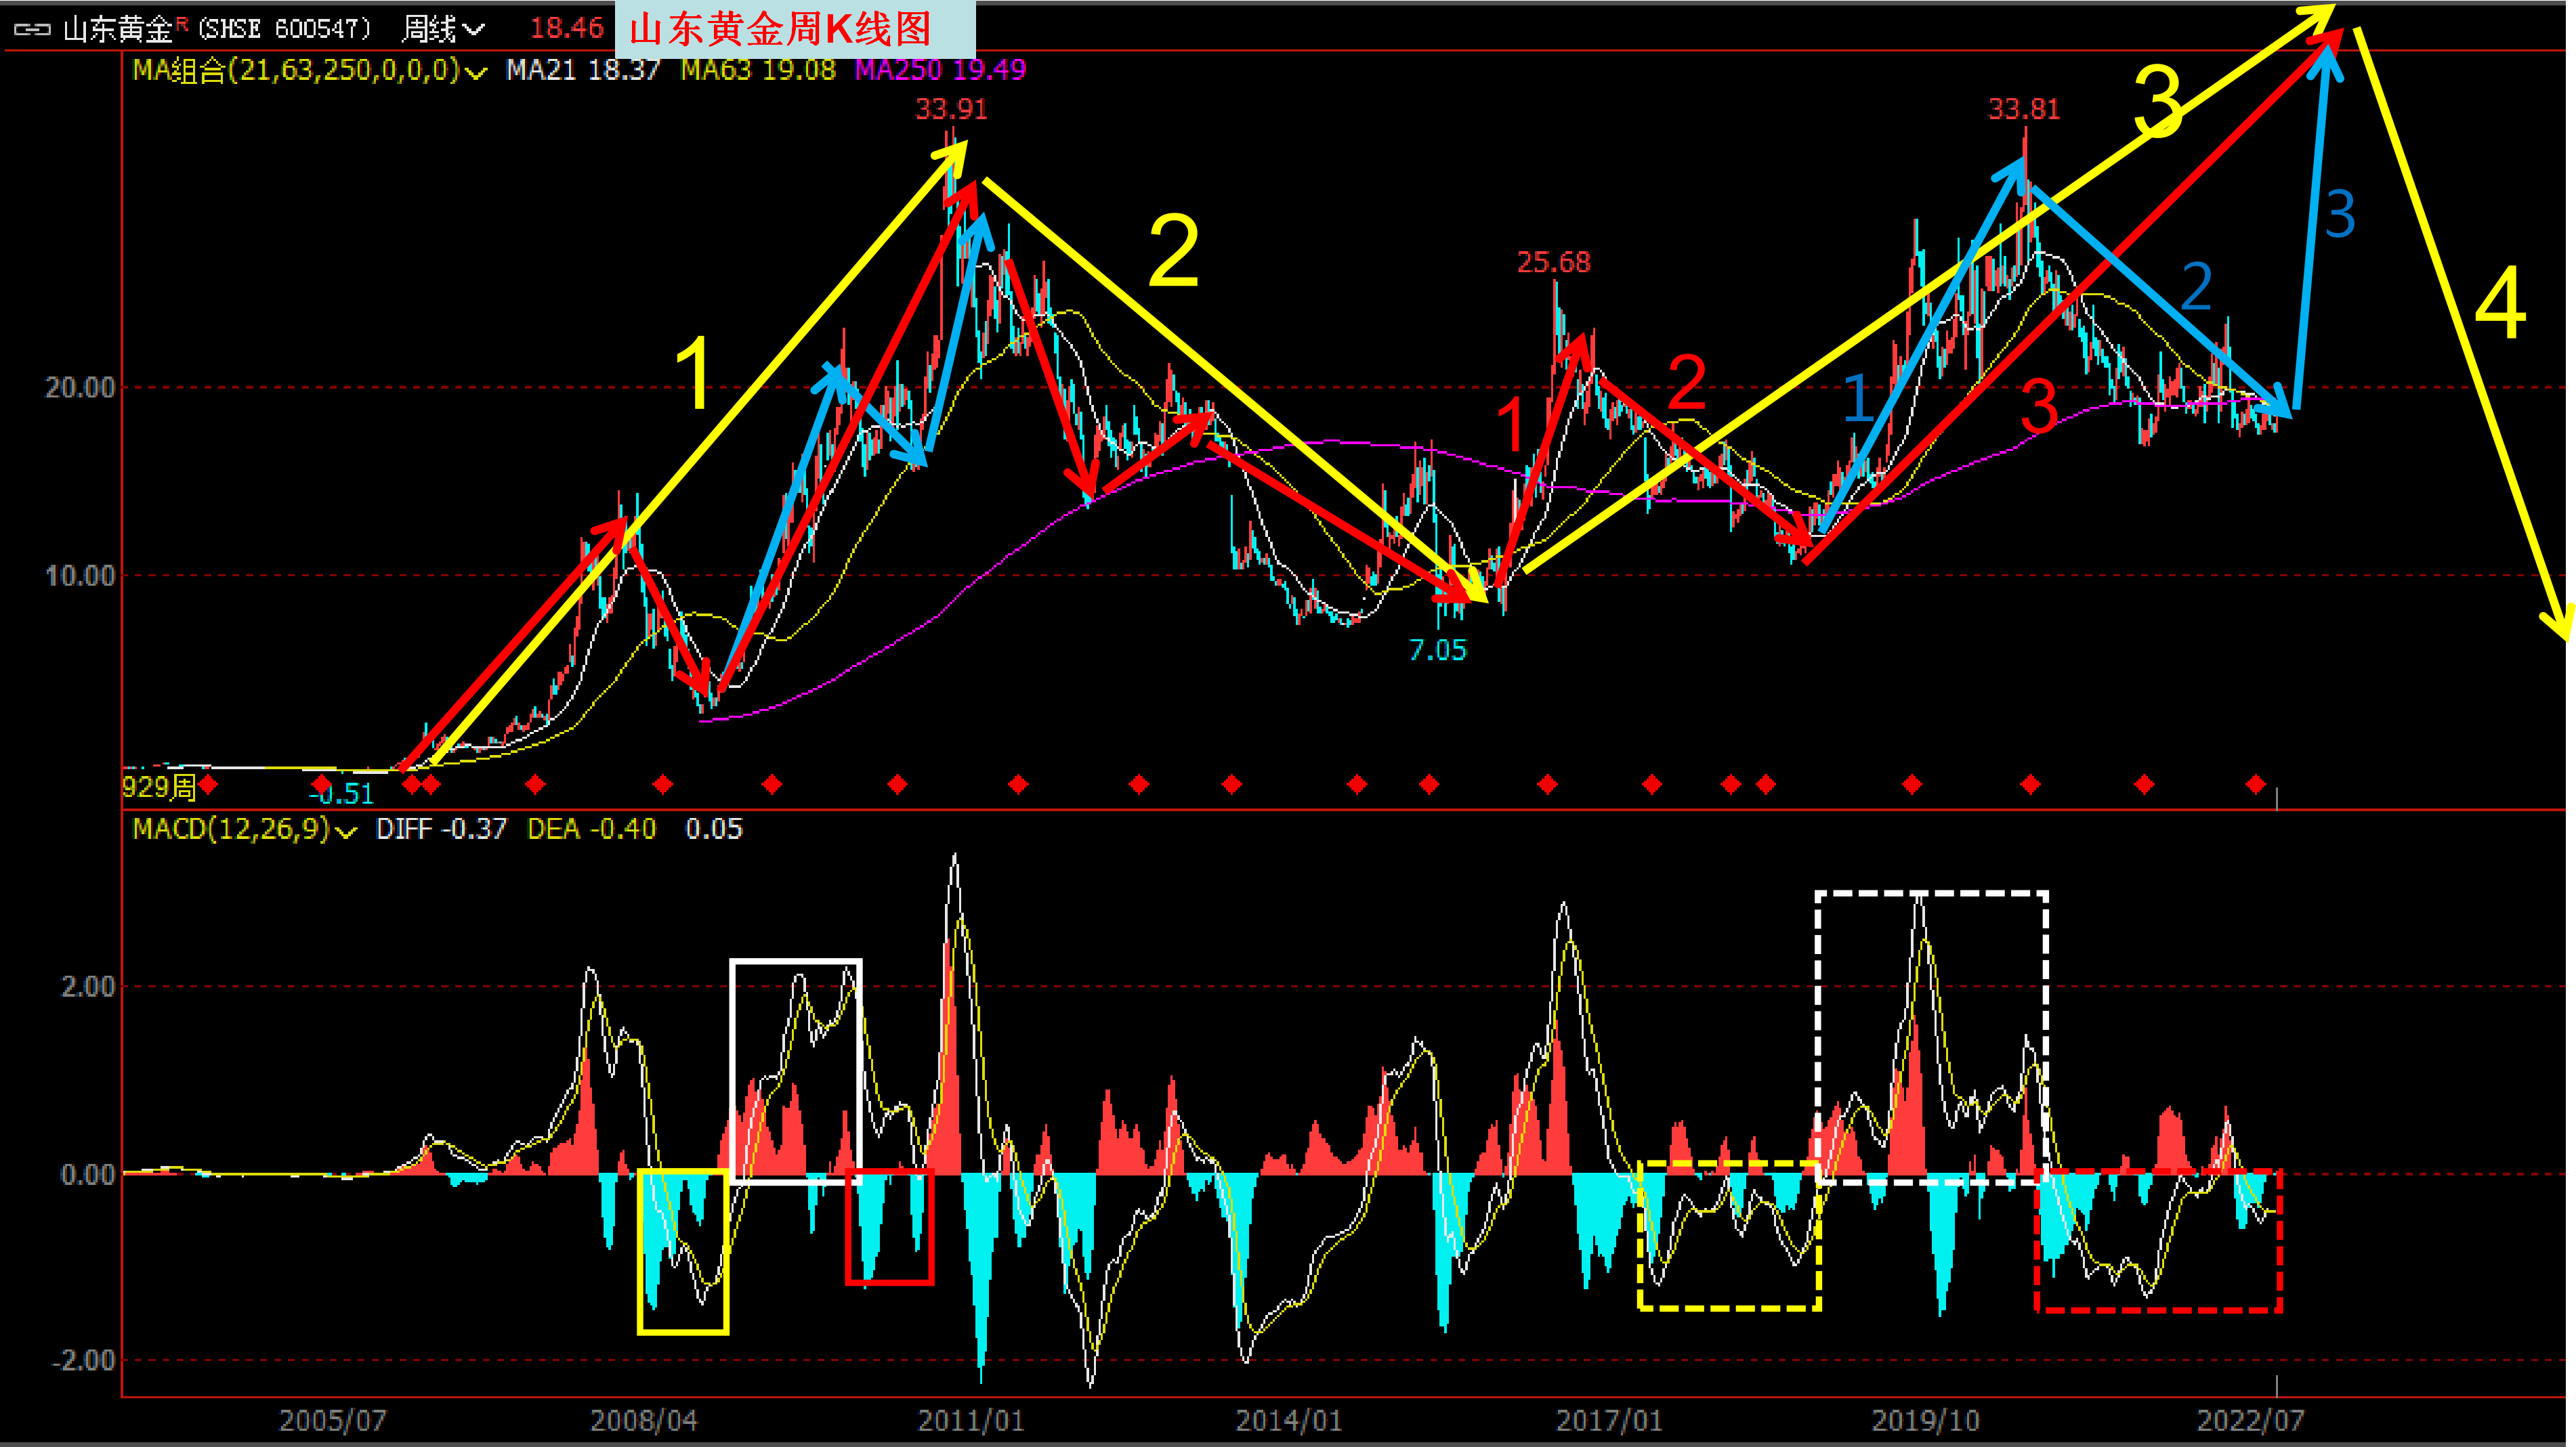Click the red diamond below the 33.81 peak
Image resolution: width=2576 pixels, height=1447 pixels.
[x=2030, y=785]
